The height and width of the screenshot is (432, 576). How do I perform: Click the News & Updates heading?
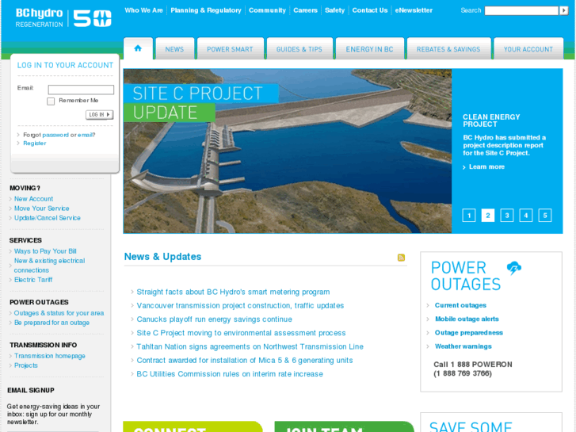(162, 257)
